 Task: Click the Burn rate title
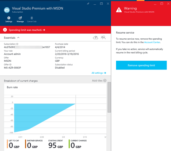tap(12, 87)
